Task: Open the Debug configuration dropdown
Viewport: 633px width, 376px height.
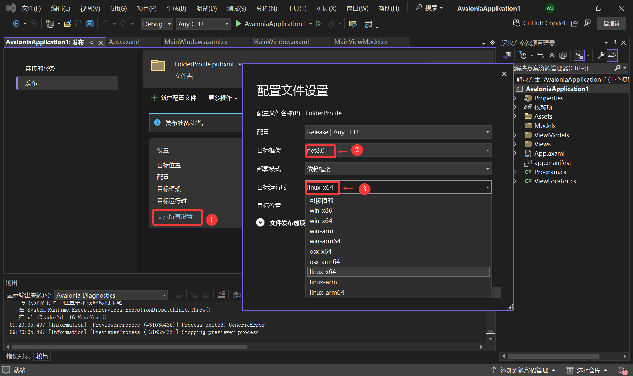Action: click(x=157, y=24)
